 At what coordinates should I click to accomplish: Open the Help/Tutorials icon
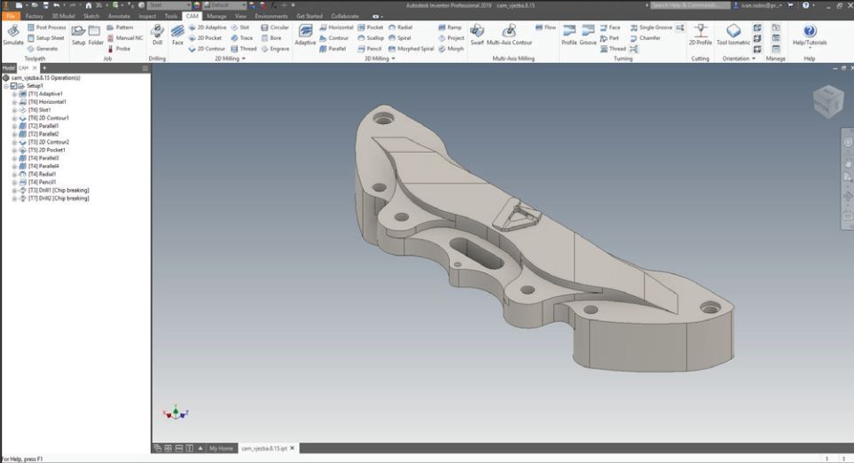coord(809,35)
